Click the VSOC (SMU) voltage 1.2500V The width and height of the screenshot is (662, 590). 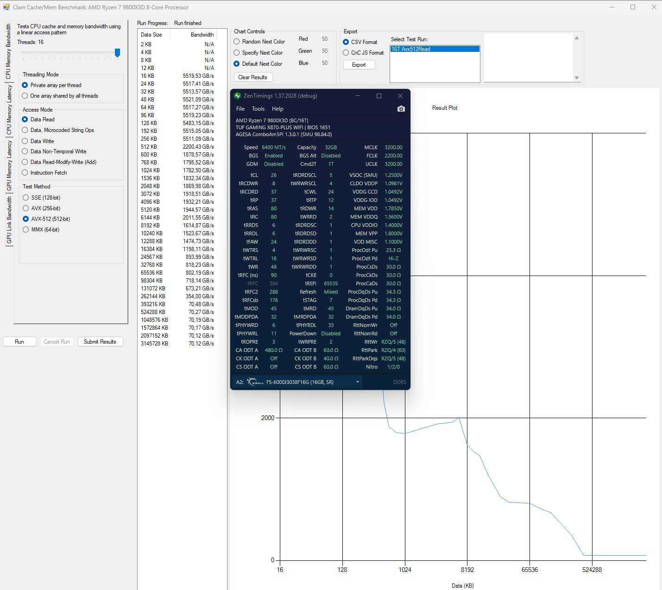coord(393,175)
